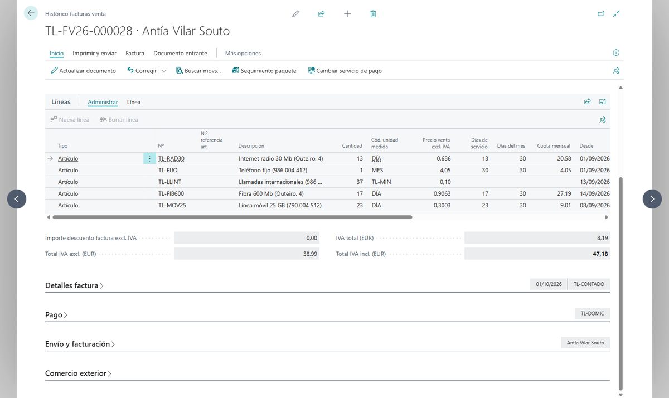Click Cambiar servicio de pago
Viewport: 669px width, 398px height.
click(345, 71)
